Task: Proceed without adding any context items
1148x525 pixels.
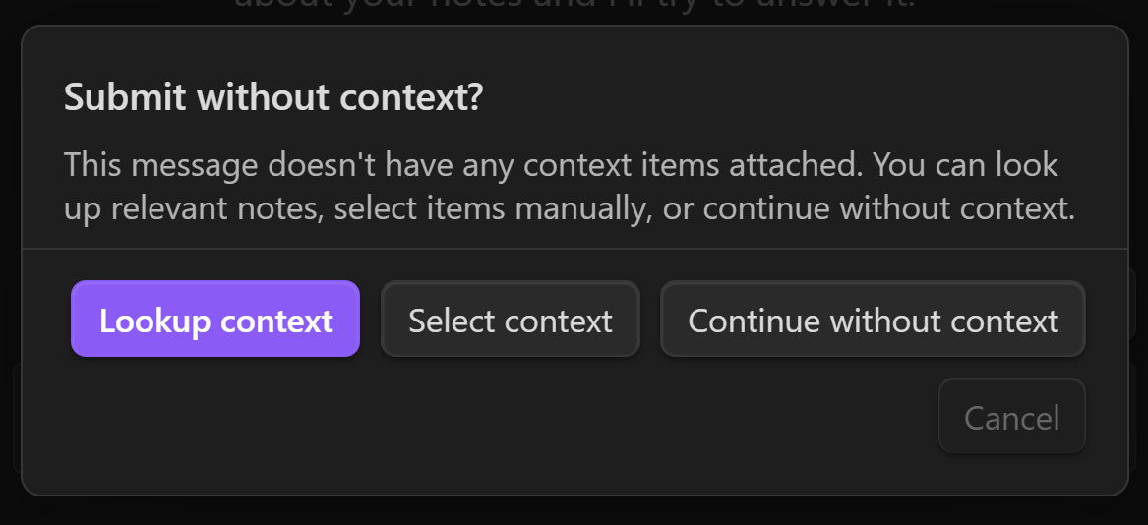Action: point(873,320)
